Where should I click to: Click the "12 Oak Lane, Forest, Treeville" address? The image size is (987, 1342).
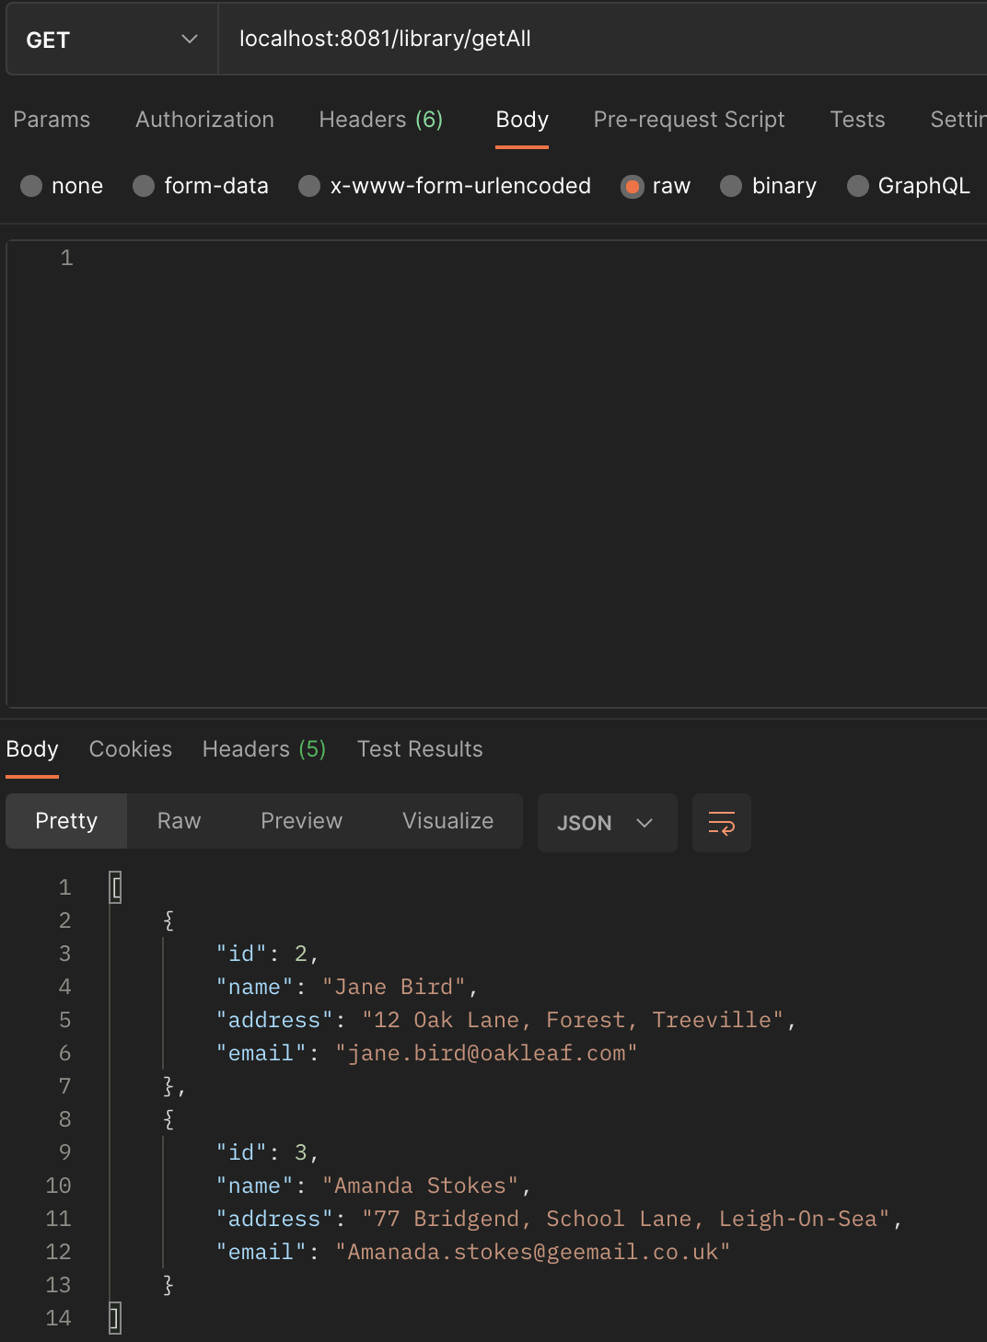[x=573, y=1020]
